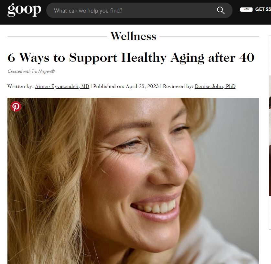Click the 'Written by:' label
The height and width of the screenshot is (264, 271).
(20, 86)
